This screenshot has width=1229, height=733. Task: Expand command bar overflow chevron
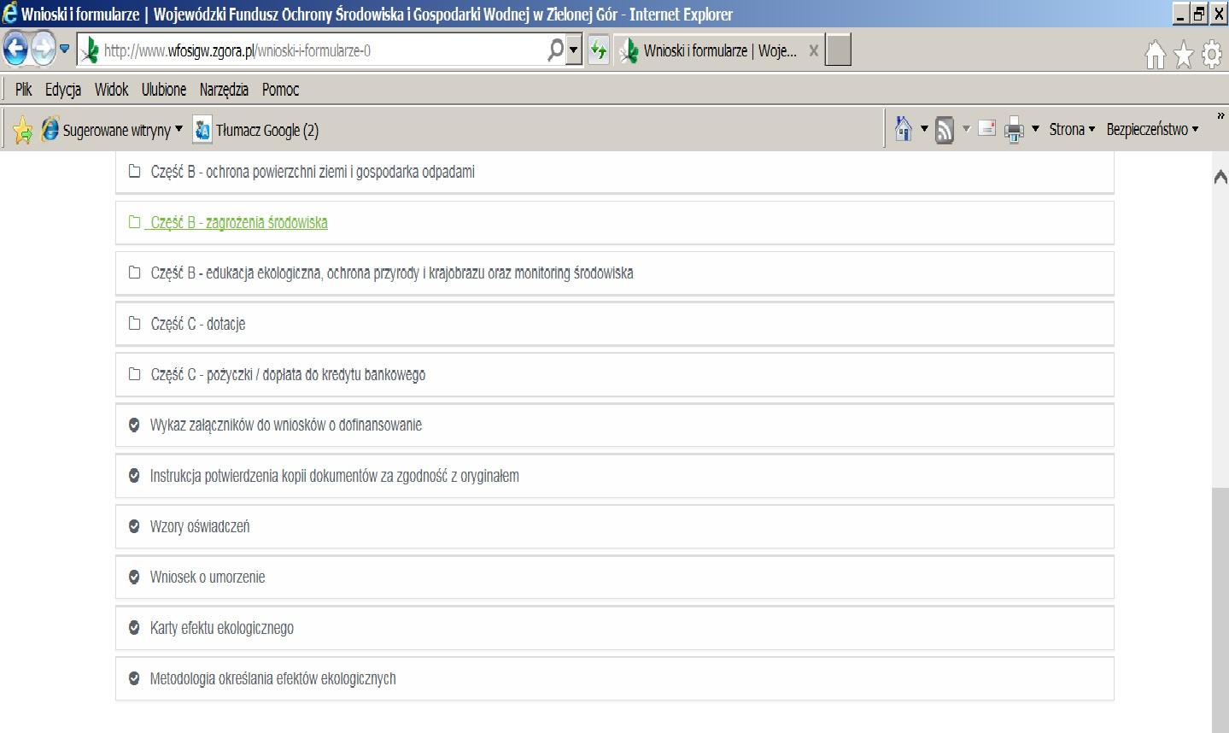point(1220,116)
